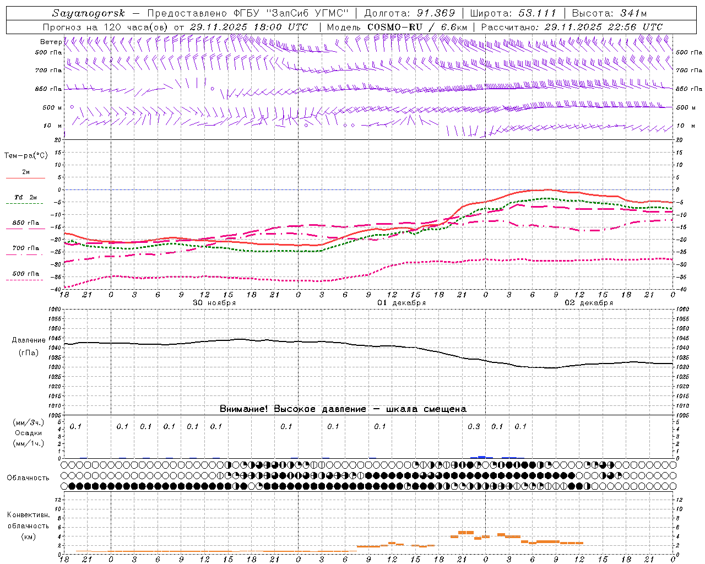Click the 'Долгота: 91.369' longitude field

click(410, 13)
